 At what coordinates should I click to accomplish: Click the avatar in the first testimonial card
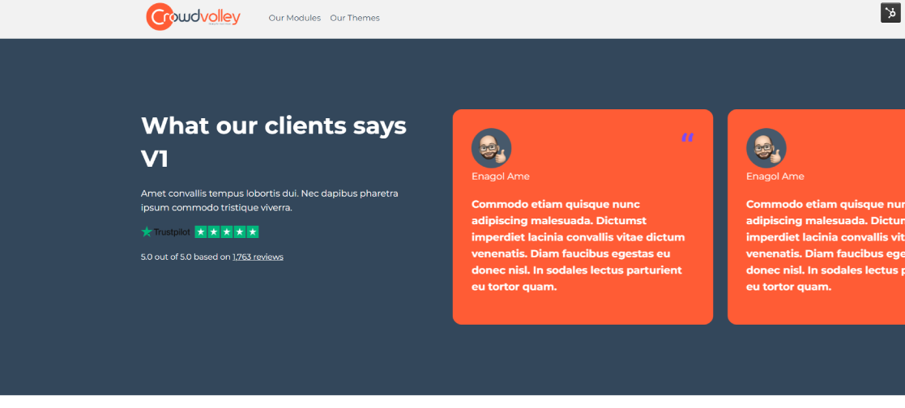tap(491, 148)
